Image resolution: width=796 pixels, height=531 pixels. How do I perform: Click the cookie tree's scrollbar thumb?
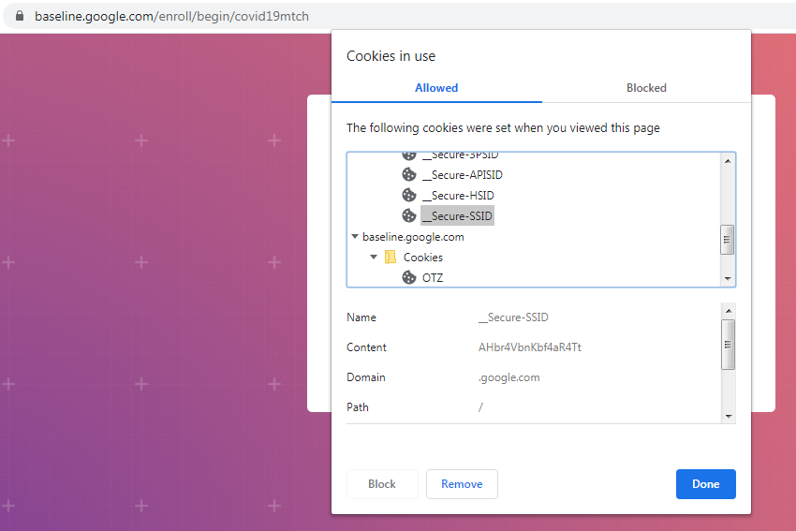click(728, 240)
